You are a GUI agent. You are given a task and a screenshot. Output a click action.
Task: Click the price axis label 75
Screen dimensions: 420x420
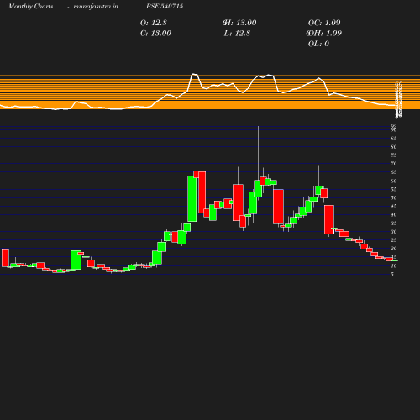coord(394,155)
